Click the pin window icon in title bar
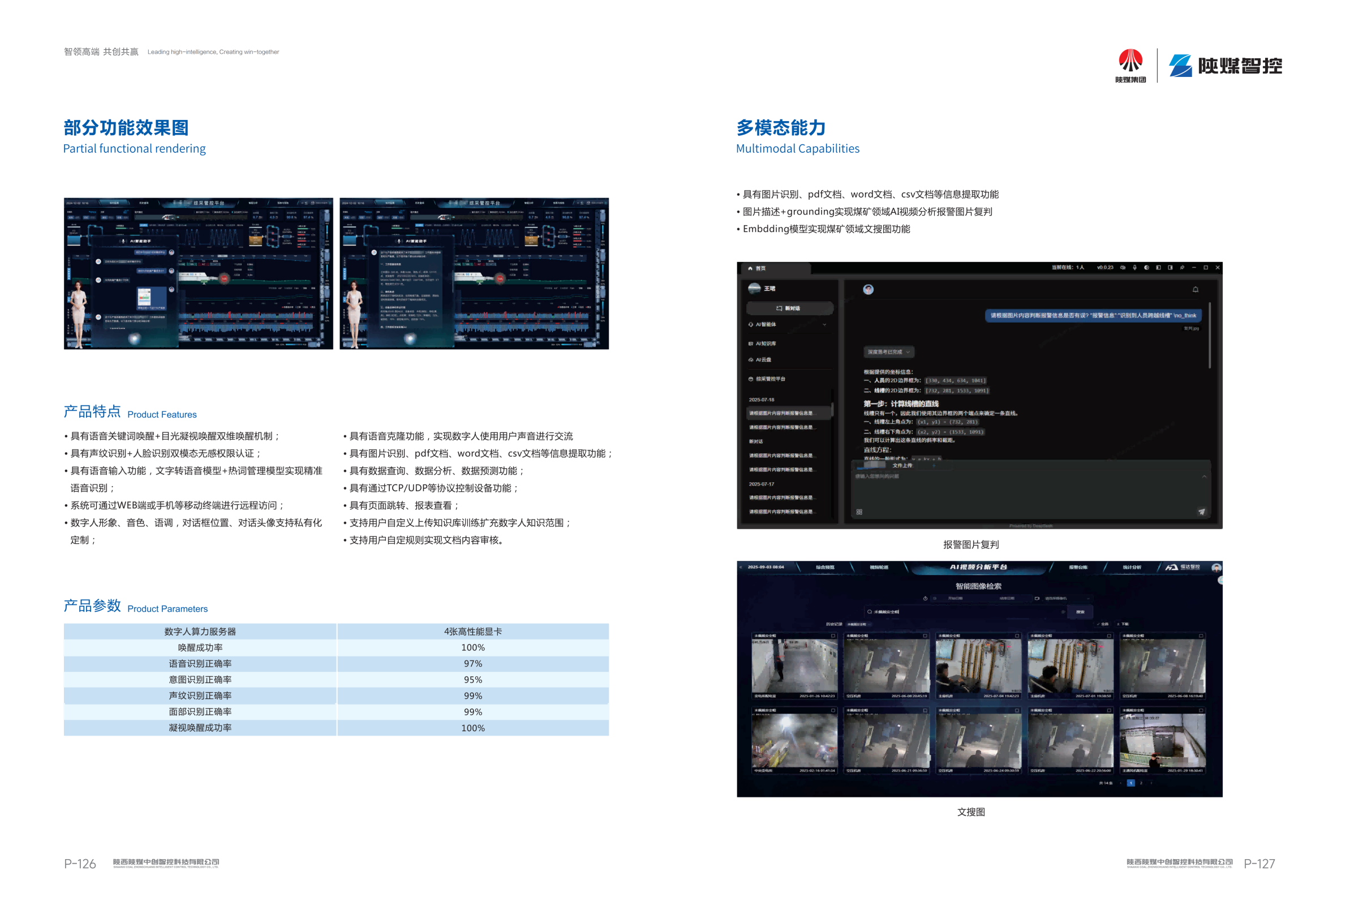The width and height of the screenshot is (1346, 914). [x=1182, y=268]
